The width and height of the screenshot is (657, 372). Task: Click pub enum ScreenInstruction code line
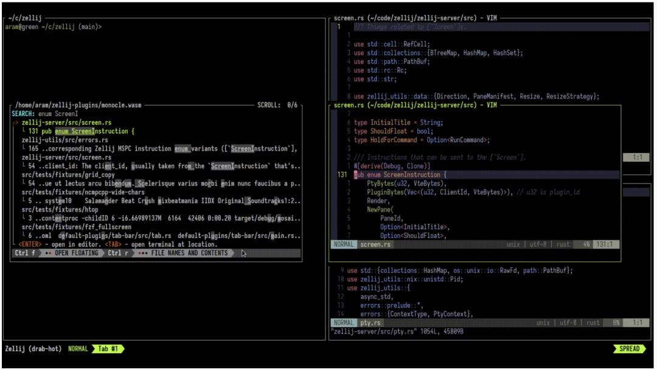coord(400,175)
